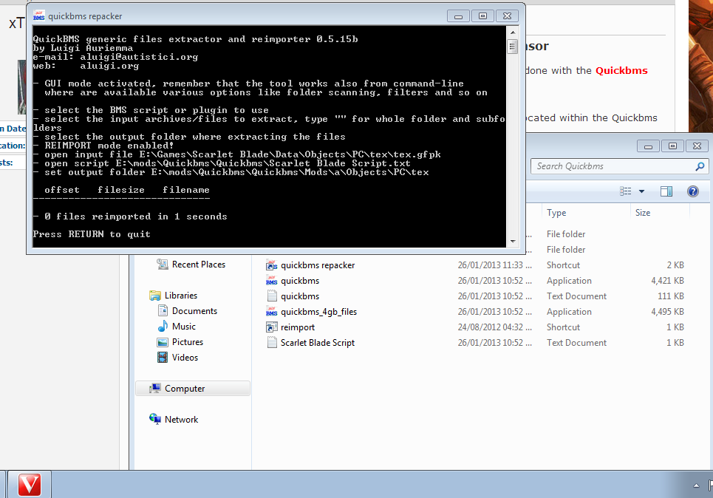Click the change view icon in Explorer

(626, 191)
